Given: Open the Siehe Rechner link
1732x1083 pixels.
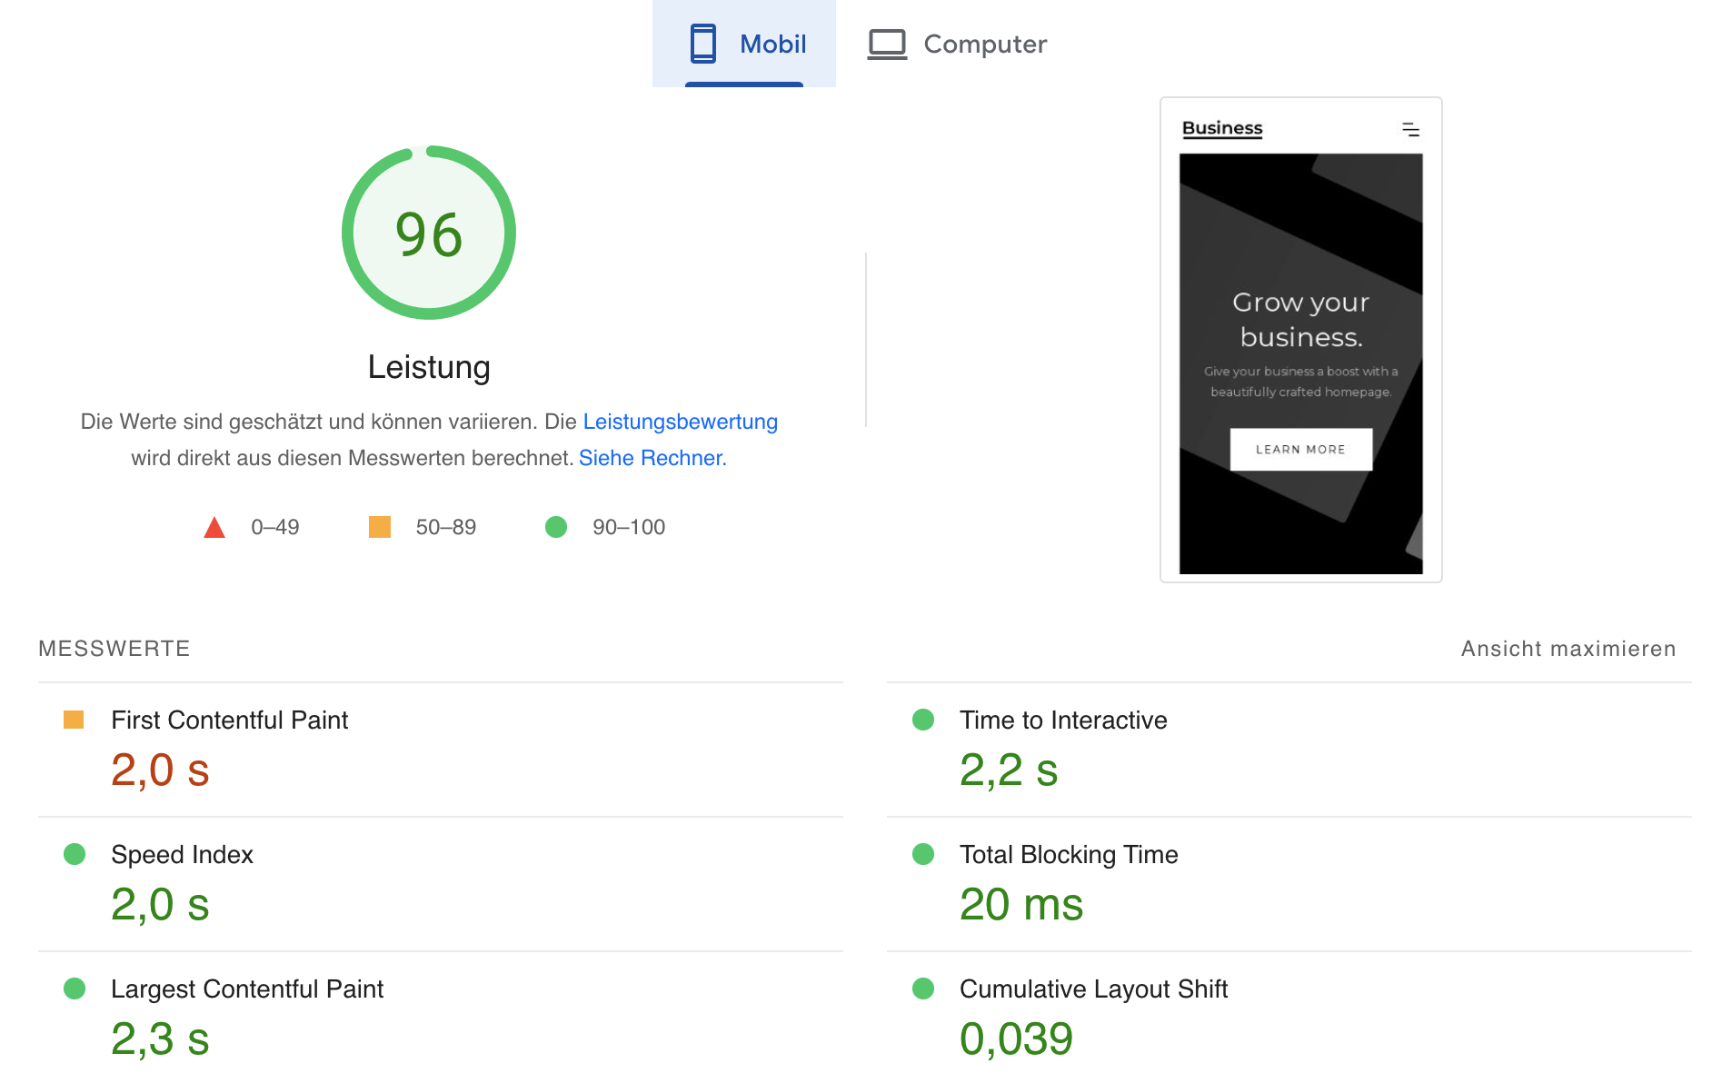Looking at the screenshot, I should (x=652, y=458).
